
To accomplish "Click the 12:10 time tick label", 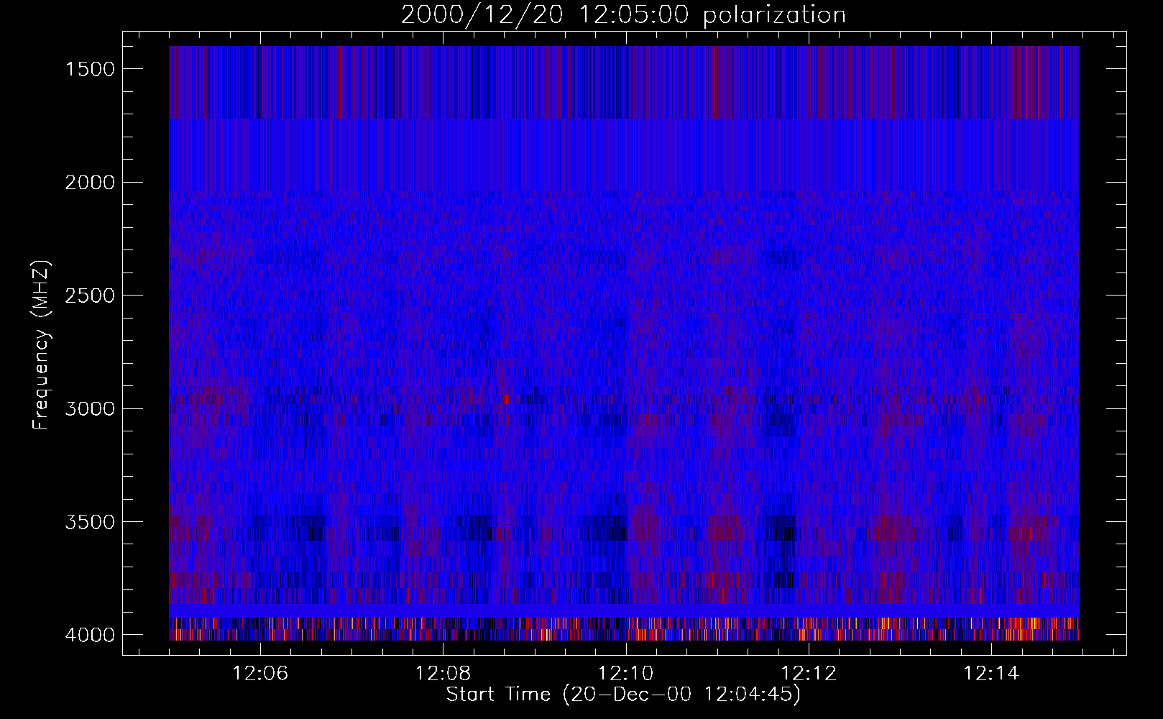I will (x=626, y=674).
